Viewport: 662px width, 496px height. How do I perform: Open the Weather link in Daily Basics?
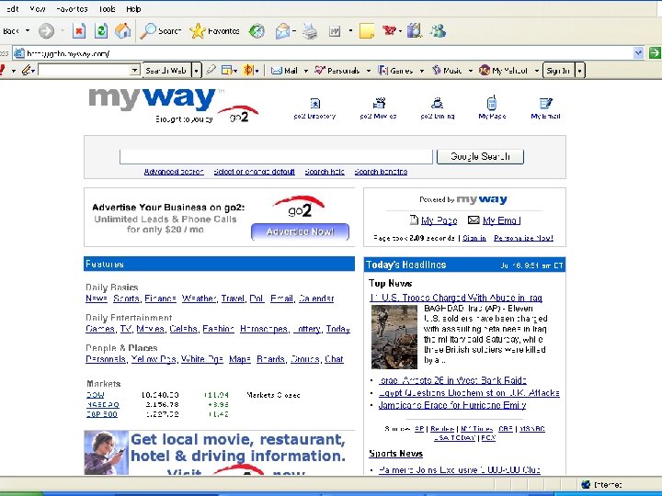click(200, 299)
